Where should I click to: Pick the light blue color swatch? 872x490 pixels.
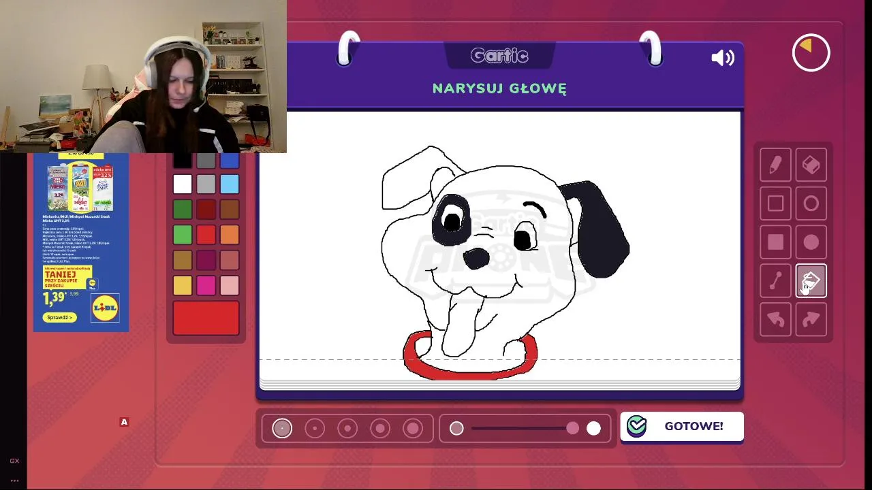point(230,184)
